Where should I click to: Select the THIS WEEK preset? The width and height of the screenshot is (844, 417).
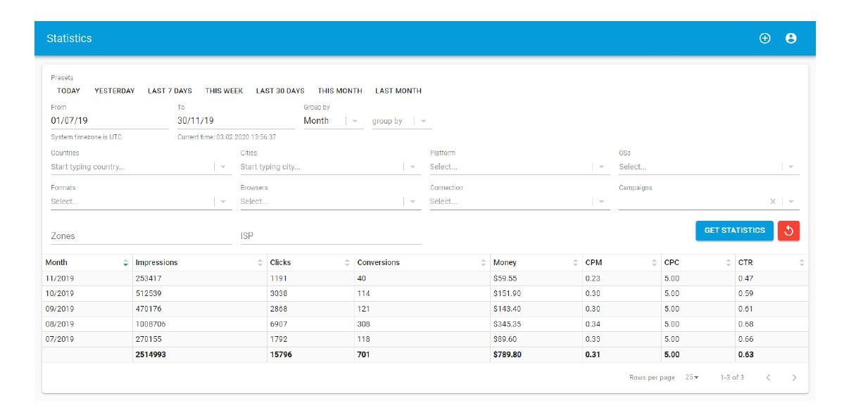224,91
